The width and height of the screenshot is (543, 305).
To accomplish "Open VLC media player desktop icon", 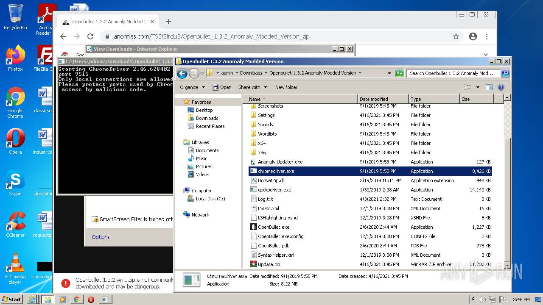I will pyautogui.click(x=15, y=269).
